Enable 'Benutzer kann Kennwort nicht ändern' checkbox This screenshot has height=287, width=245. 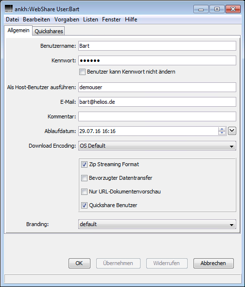[82, 72]
